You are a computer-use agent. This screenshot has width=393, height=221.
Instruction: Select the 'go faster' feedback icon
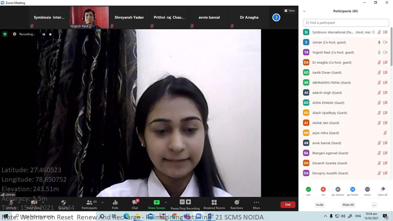tap(352, 189)
